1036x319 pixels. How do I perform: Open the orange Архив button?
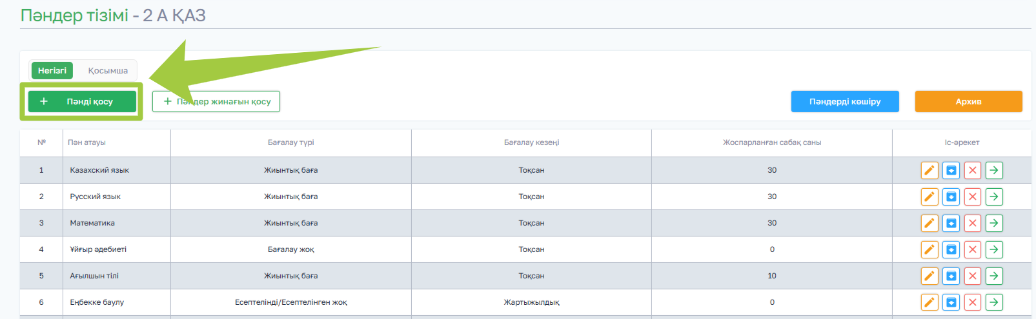(x=968, y=101)
